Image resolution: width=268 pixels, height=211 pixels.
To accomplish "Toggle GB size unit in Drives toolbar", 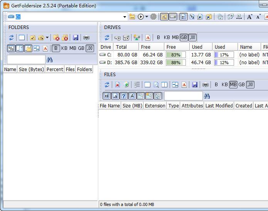I will click(184, 37).
